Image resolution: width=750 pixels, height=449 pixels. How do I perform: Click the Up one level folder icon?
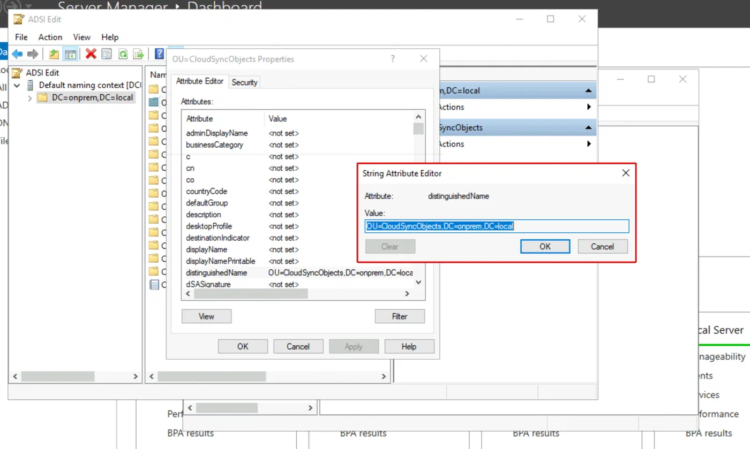(x=54, y=54)
